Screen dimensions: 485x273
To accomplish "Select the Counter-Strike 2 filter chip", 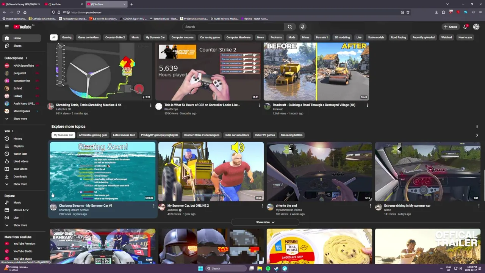I will click(x=115, y=37).
